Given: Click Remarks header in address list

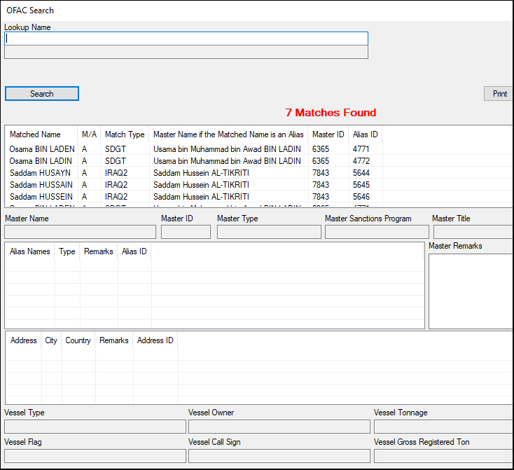Looking at the screenshot, I should (x=114, y=340).
